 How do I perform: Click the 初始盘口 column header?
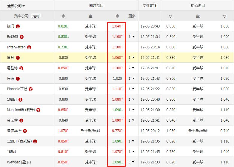(x=198, y=5)
